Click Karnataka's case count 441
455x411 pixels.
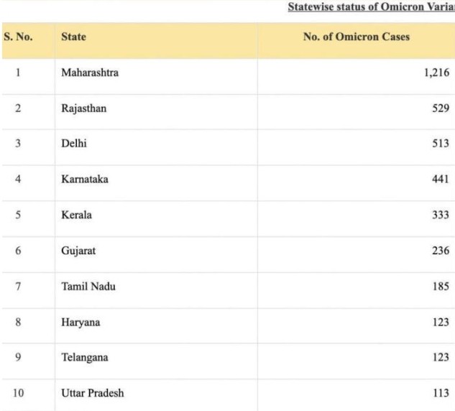point(441,180)
